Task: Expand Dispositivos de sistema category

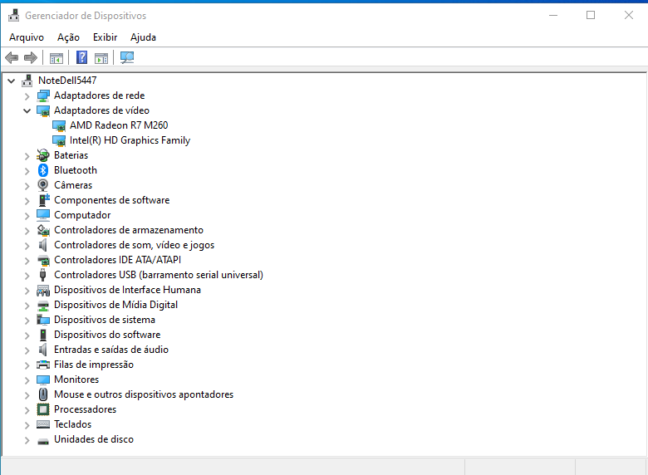Action: pos(27,321)
